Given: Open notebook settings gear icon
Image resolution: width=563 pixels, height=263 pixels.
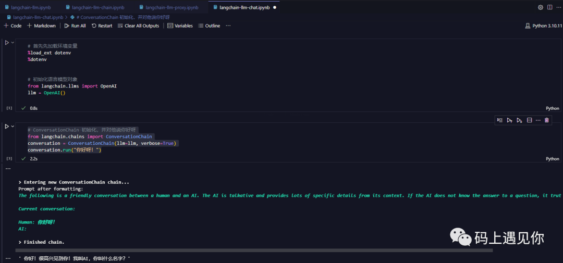Looking at the screenshot, I should (541, 7).
